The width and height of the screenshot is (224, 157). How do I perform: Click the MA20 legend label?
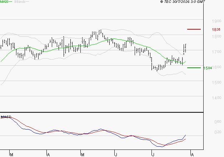pos(4,2)
